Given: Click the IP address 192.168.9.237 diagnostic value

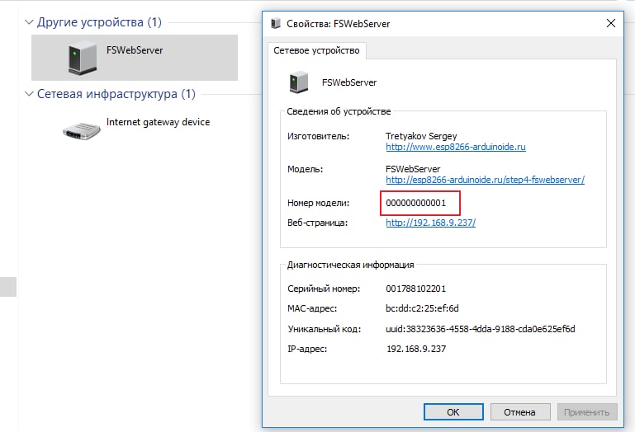Looking at the screenshot, I should (416, 349).
